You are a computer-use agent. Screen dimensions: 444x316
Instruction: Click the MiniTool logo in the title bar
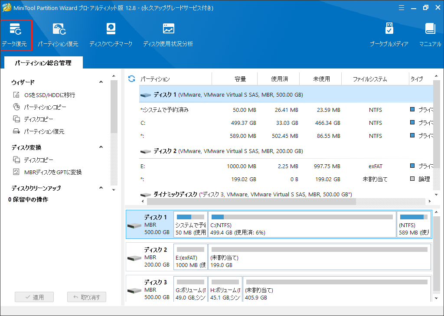click(7, 7)
